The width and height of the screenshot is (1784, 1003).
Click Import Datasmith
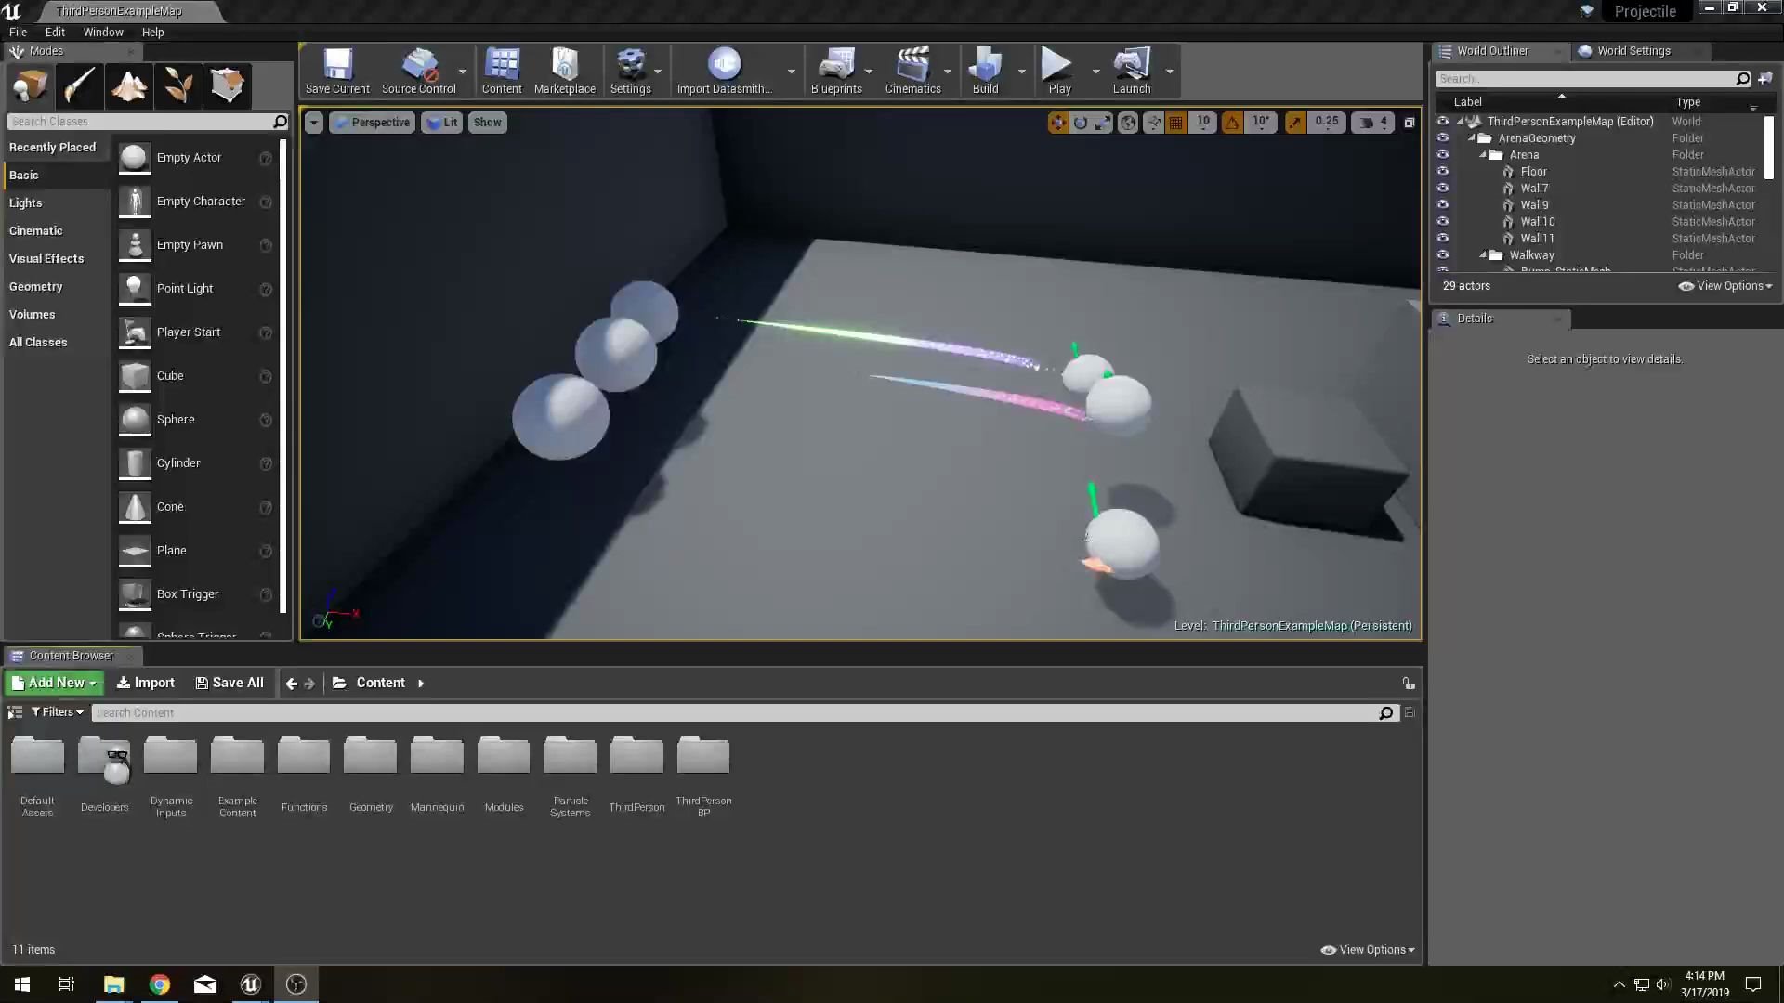pyautogui.click(x=725, y=71)
